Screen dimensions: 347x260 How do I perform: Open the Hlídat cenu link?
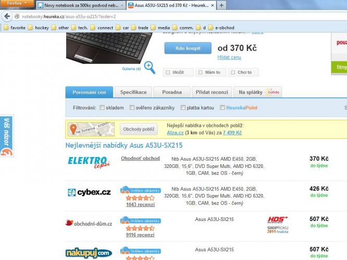(229, 57)
